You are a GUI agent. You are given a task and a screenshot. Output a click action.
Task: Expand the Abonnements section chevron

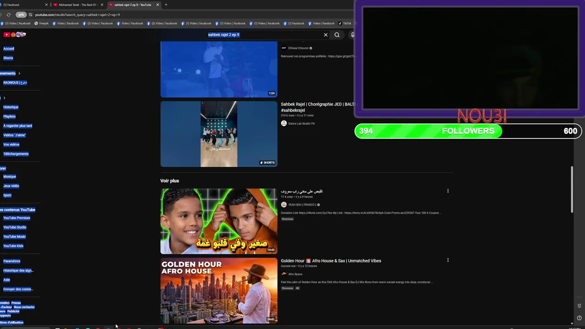19,73
